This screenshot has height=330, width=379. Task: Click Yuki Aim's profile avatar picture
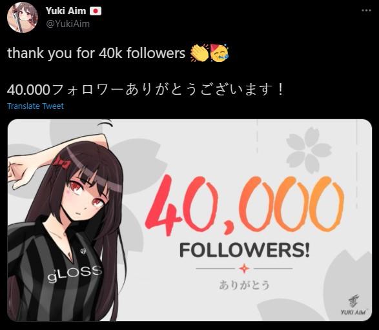pos(23,17)
